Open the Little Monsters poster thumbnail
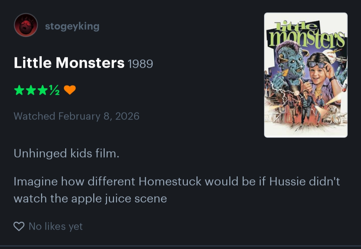361x249 pixels. tap(306, 75)
